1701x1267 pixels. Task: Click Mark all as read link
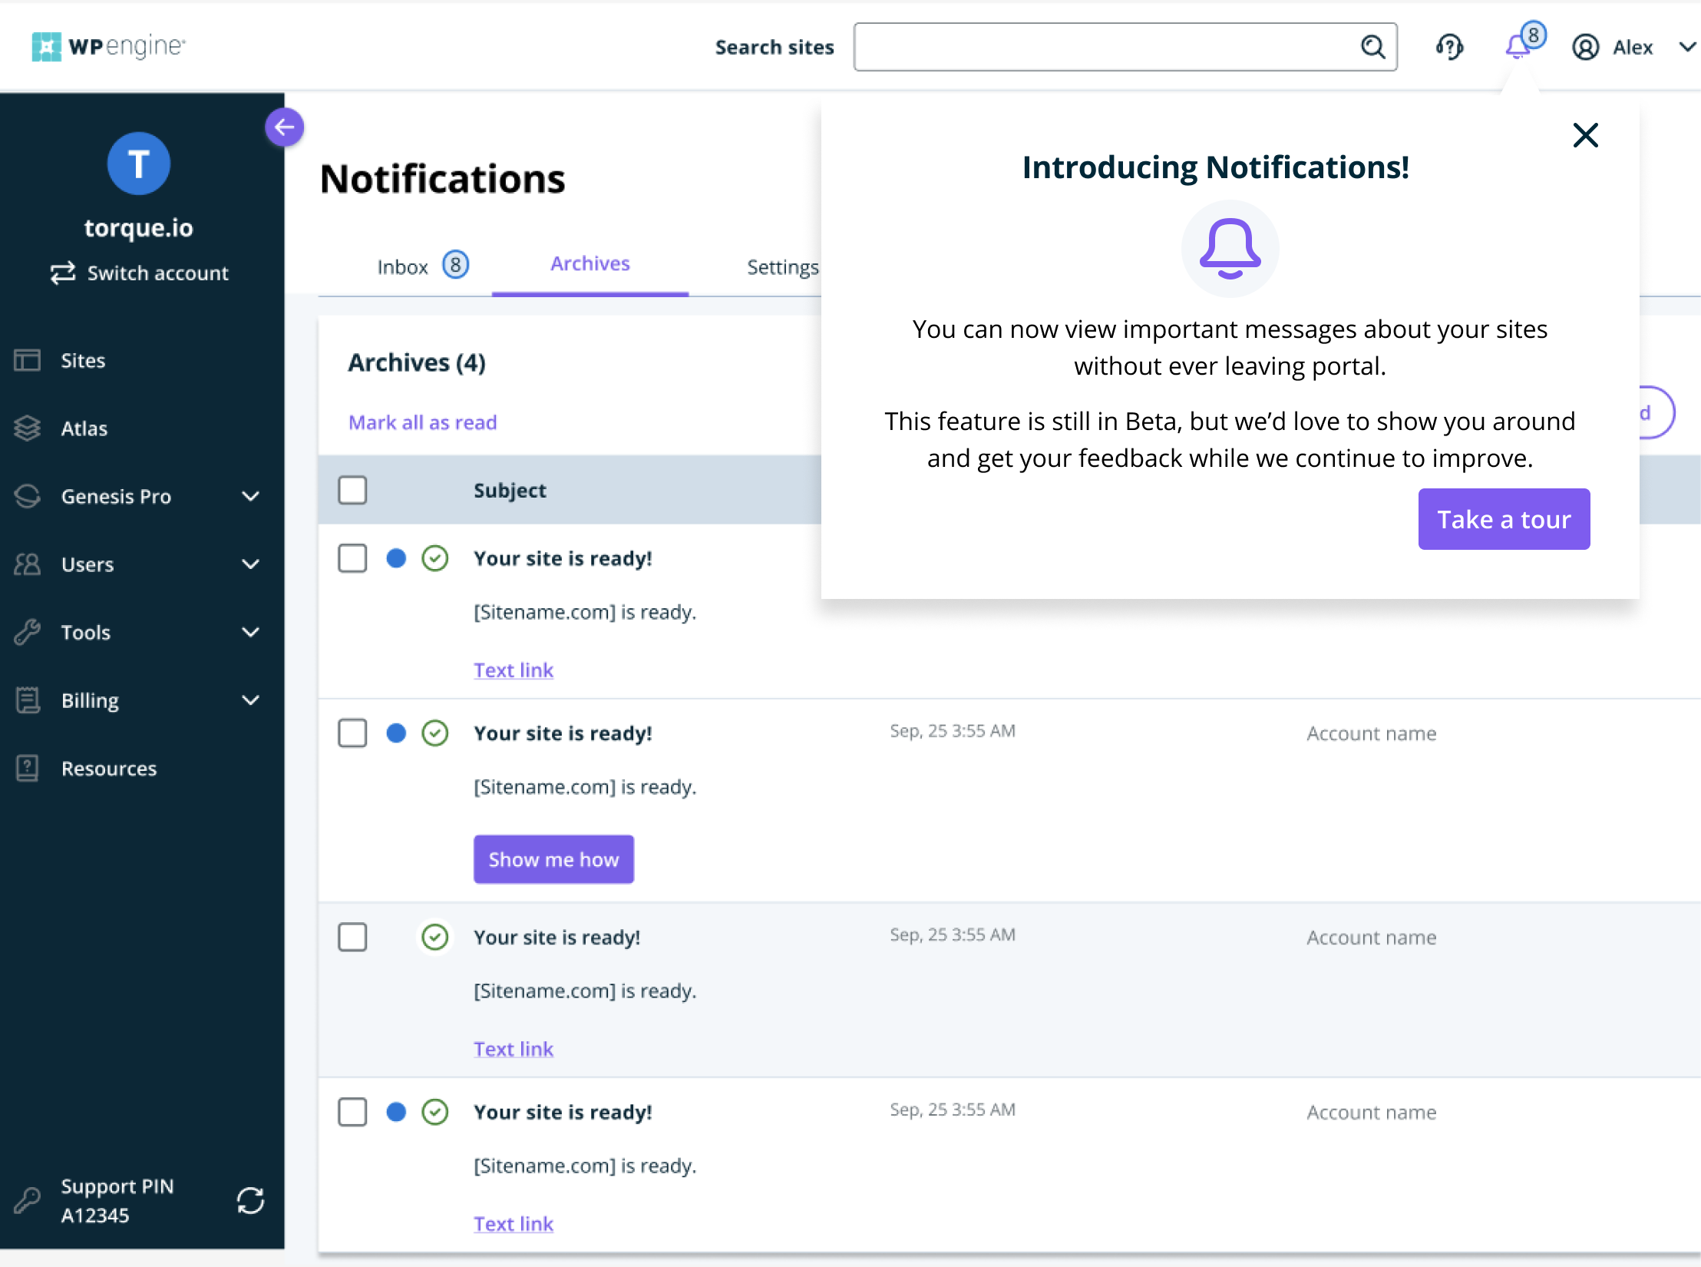pos(423,423)
